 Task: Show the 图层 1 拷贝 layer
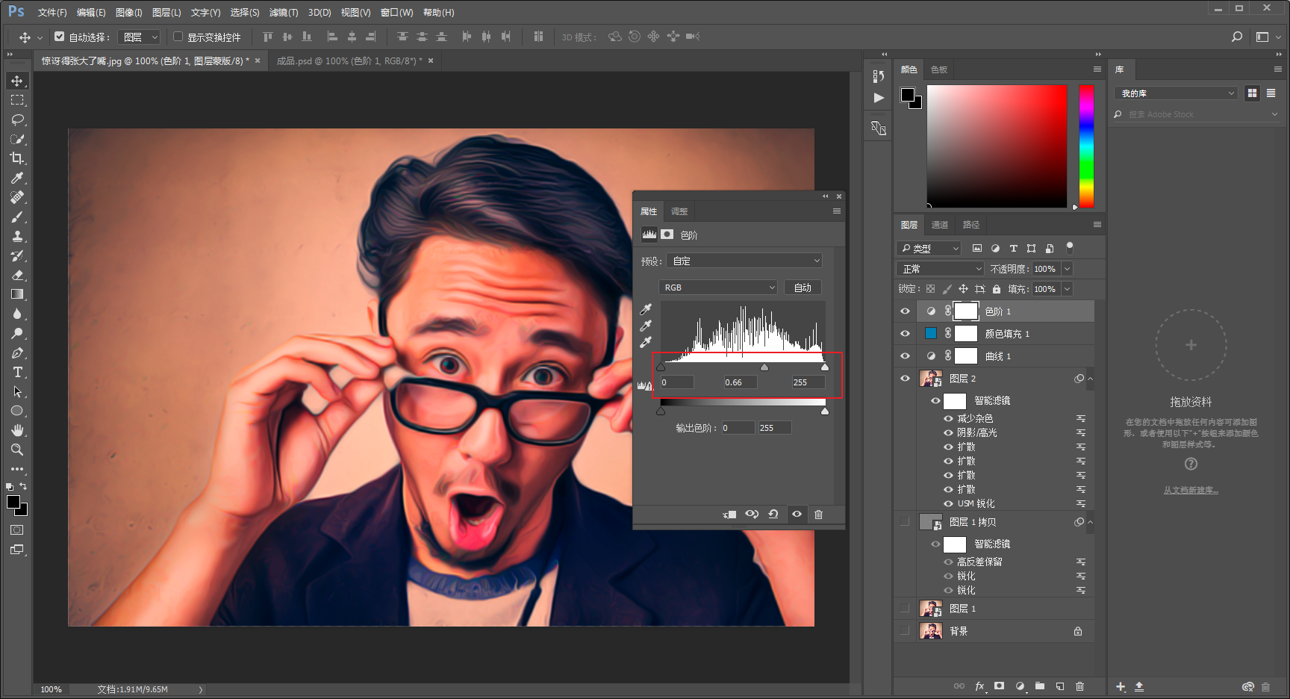[x=905, y=522]
